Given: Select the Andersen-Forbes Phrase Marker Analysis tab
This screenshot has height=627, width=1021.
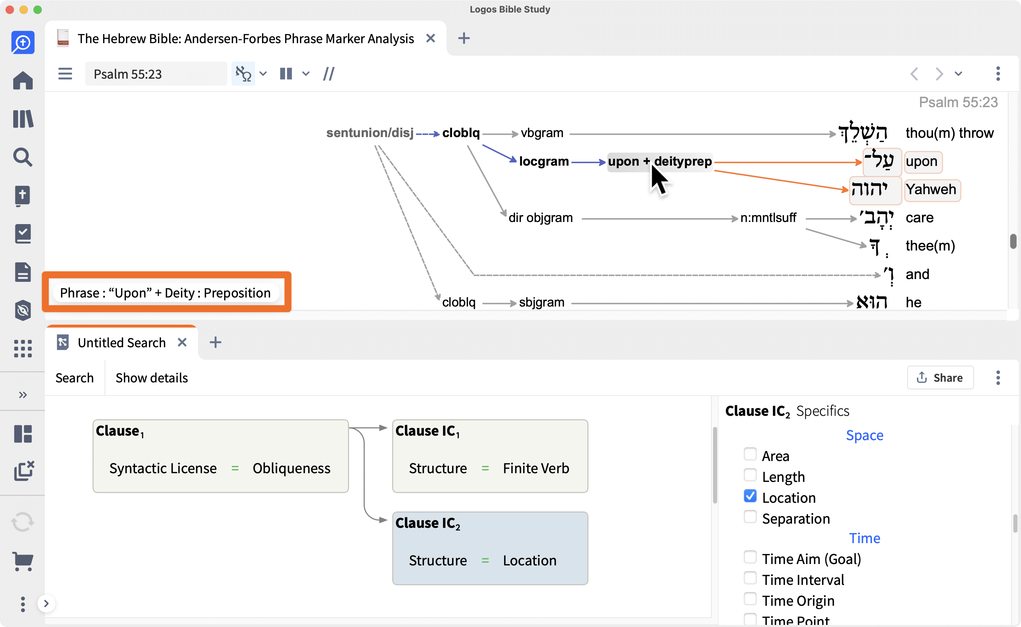Looking at the screenshot, I should coord(245,39).
